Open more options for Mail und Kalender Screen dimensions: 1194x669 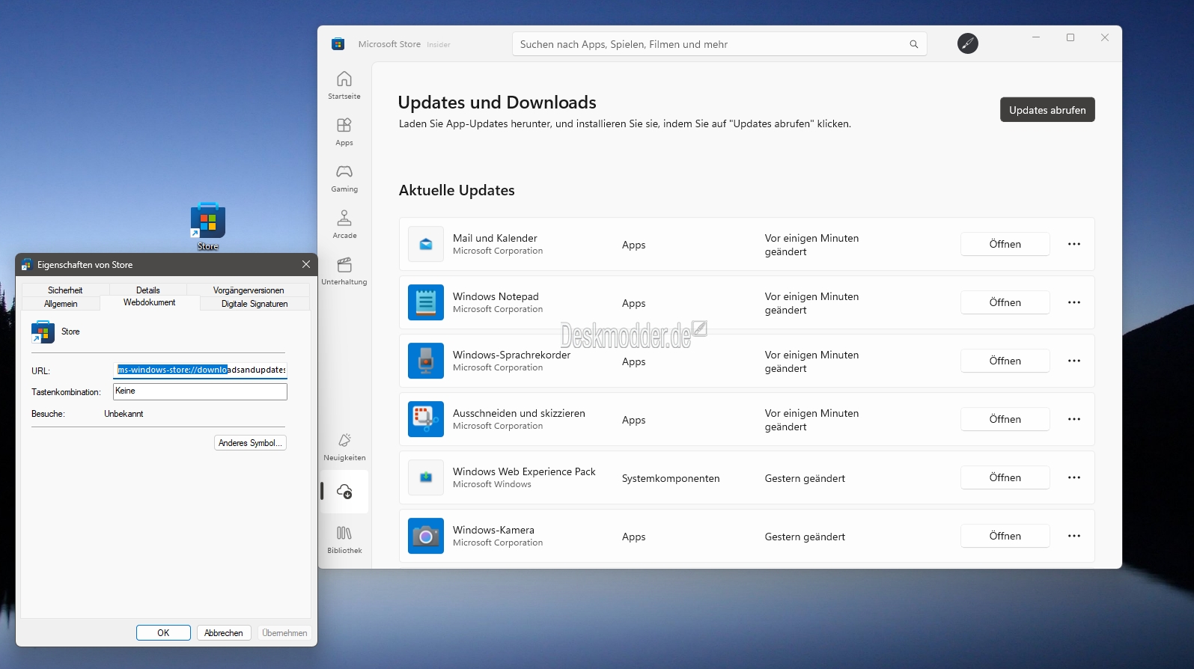coord(1074,244)
